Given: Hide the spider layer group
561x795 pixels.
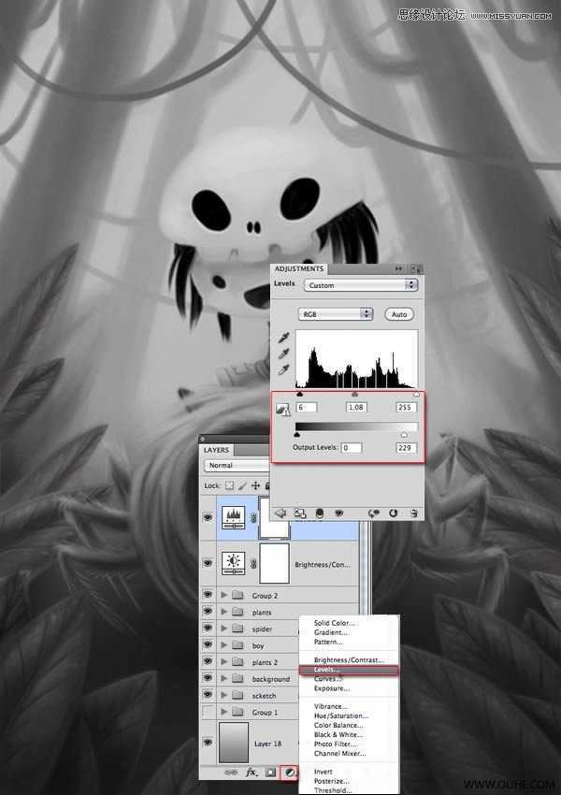Looking at the screenshot, I should 208,629.
